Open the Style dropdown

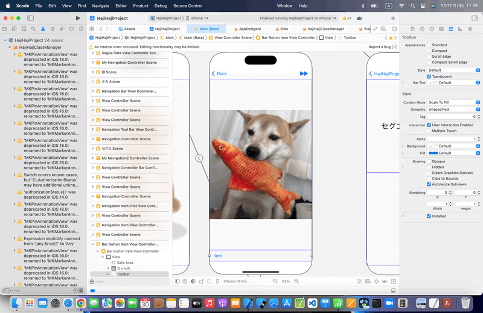(453, 70)
